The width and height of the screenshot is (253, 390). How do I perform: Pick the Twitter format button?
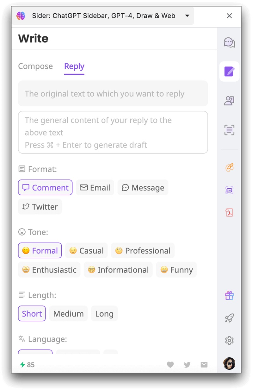pyautogui.click(x=40, y=207)
